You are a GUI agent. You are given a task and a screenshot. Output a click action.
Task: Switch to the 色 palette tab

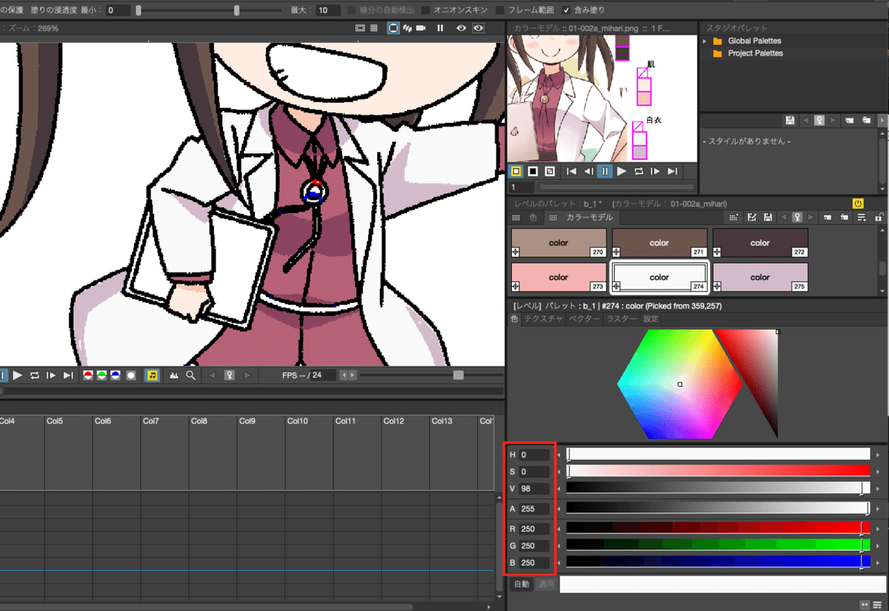pyautogui.click(x=527, y=218)
